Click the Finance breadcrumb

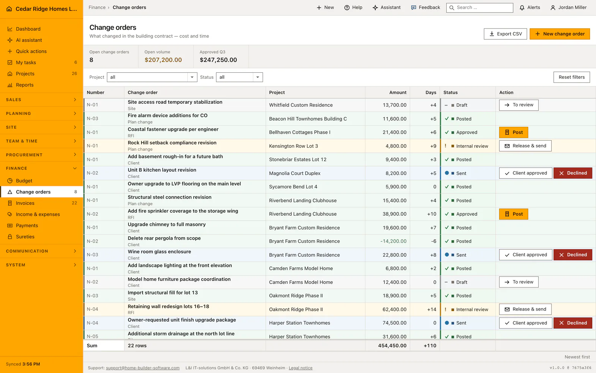point(97,7)
